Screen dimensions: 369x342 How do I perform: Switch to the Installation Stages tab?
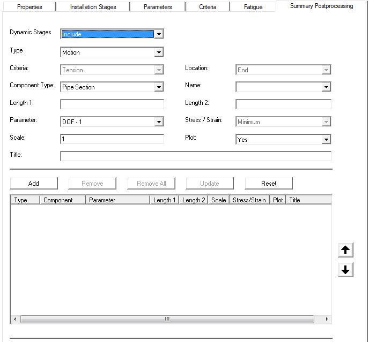pyautogui.click(x=93, y=7)
